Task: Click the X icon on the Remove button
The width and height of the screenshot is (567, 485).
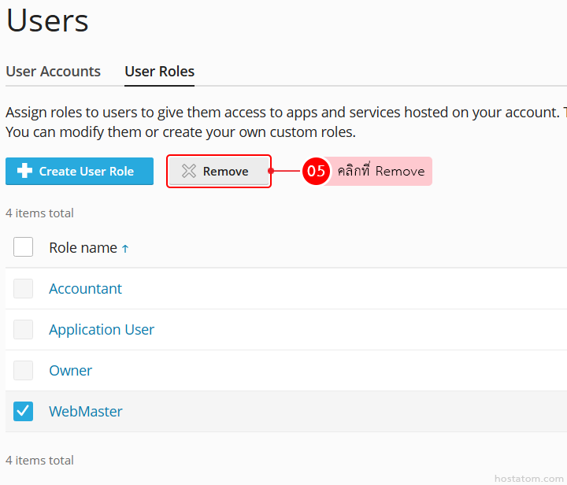Action: pos(188,171)
